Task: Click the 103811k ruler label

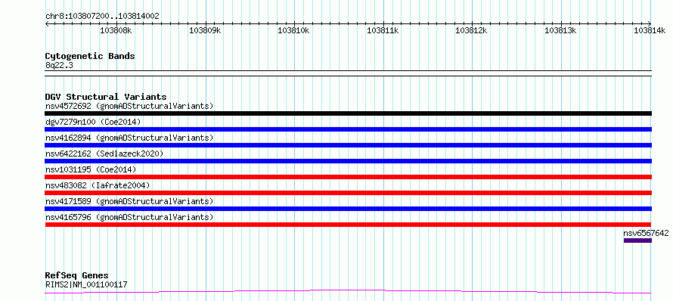Action: (x=383, y=30)
